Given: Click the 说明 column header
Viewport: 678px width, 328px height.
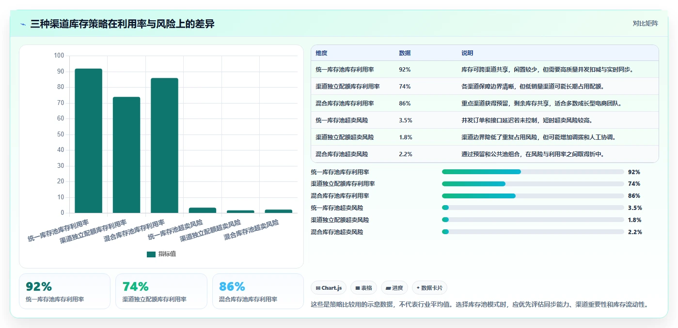Looking at the screenshot, I should 467,53.
